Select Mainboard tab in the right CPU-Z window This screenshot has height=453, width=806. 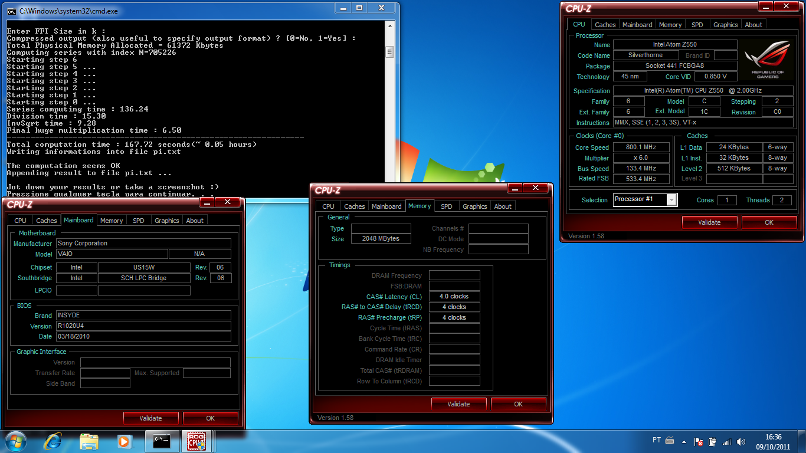pyautogui.click(x=637, y=25)
